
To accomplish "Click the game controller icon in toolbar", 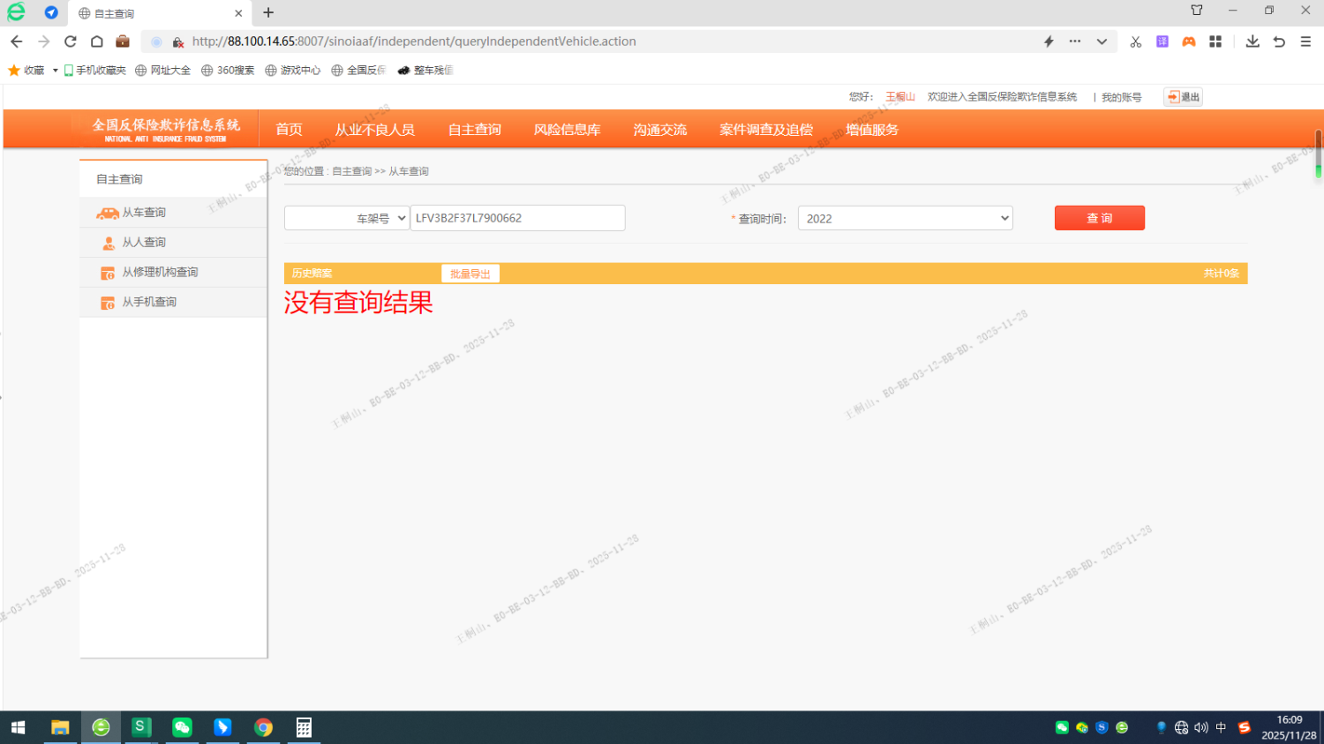I will coord(1189,41).
